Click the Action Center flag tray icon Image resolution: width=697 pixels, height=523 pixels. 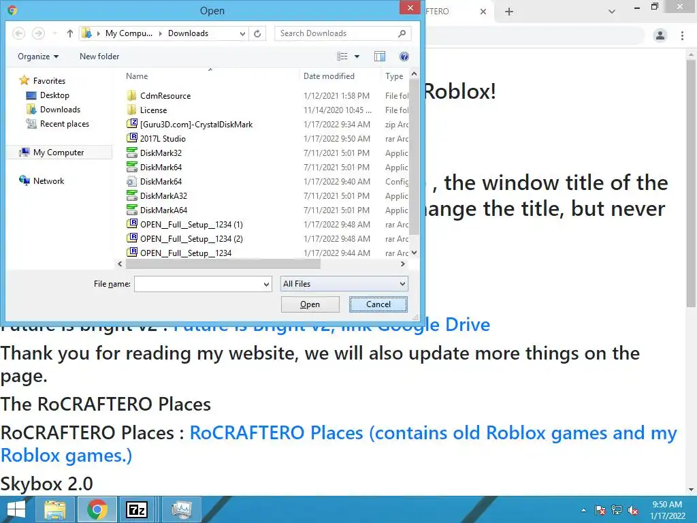coord(600,510)
